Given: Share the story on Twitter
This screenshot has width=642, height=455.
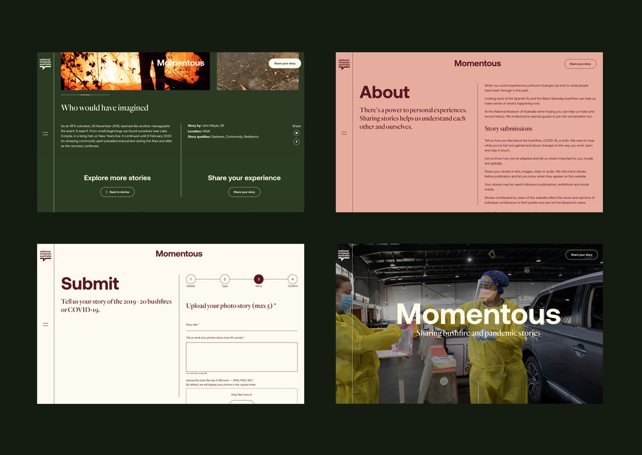Looking at the screenshot, I should (296, 133).
